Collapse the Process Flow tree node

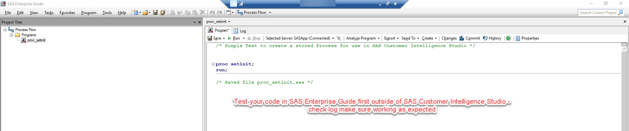point(5,30)
